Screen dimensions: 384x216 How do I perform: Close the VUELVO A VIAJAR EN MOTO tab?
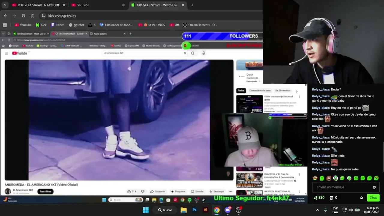64,5
